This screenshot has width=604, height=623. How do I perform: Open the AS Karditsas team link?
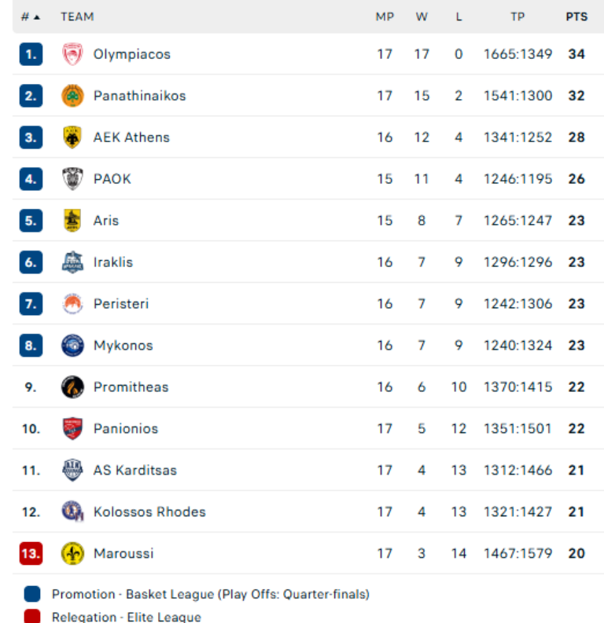tap(135, 471)
